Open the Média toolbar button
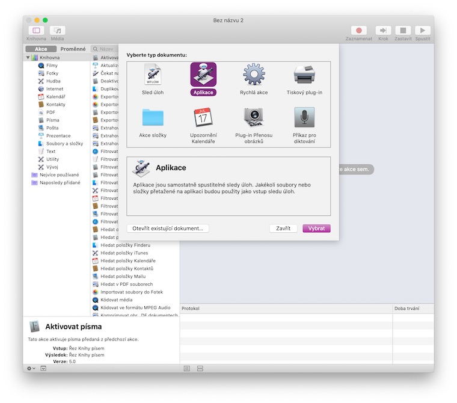 click(x=57, y=30)
